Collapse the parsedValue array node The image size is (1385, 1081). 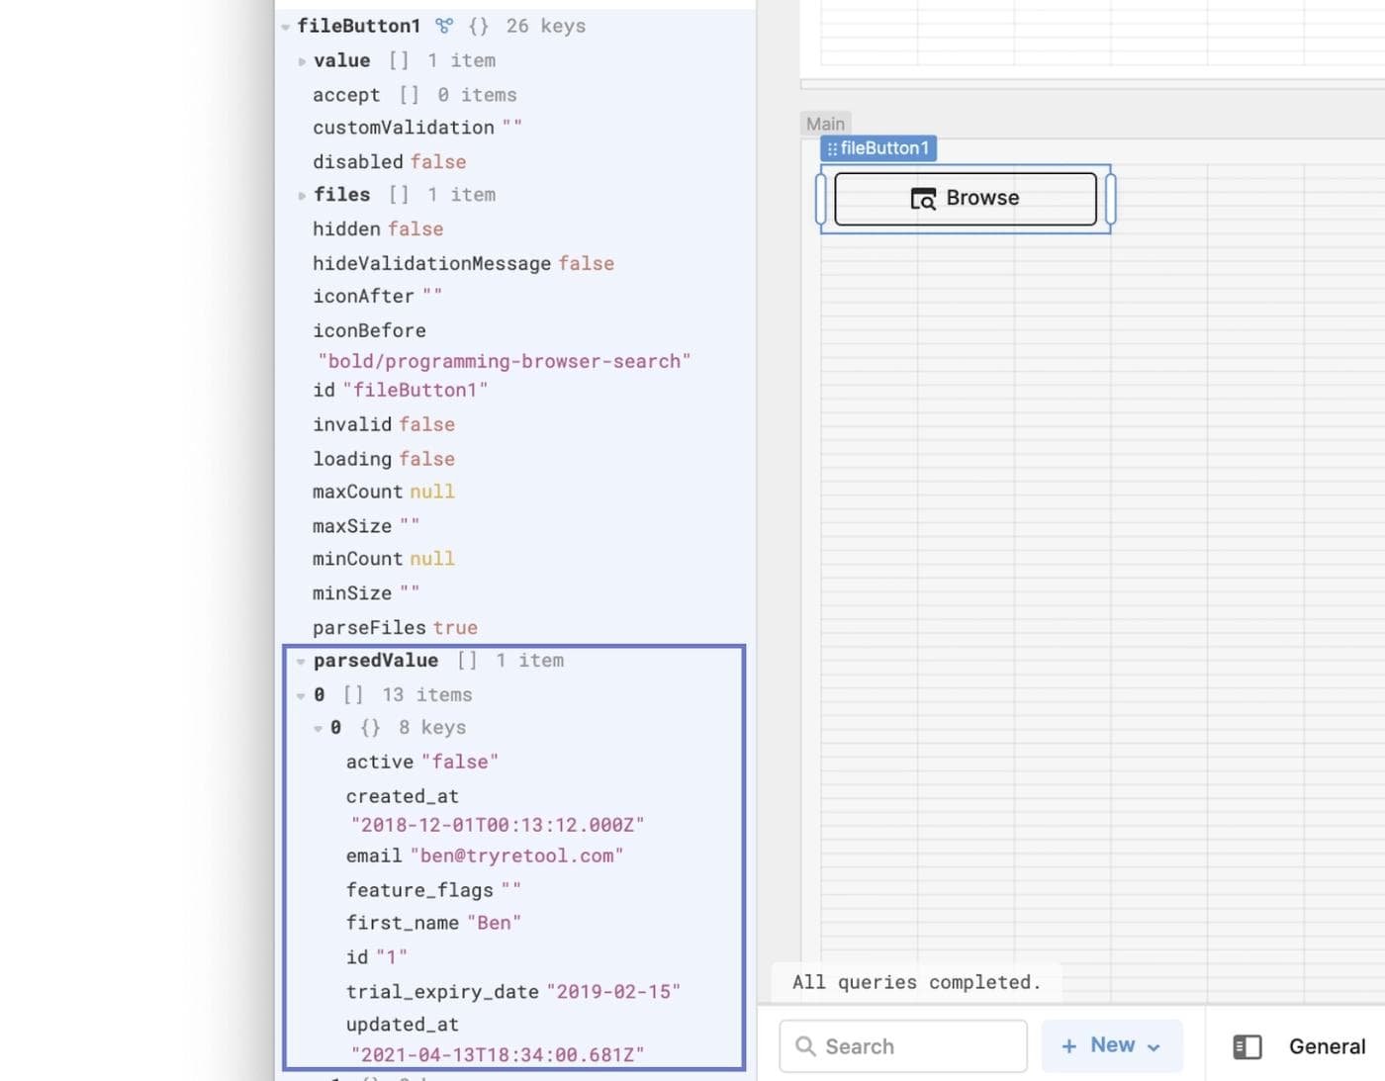point(301,662)
